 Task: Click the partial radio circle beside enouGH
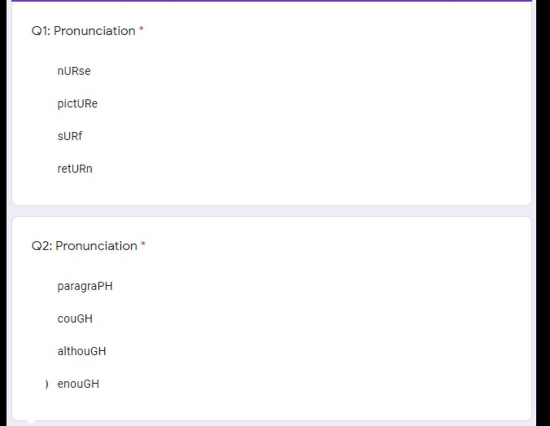47,384
